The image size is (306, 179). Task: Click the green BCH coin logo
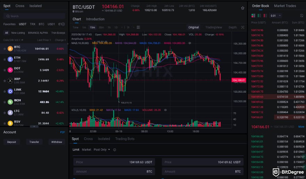[10, 102]
